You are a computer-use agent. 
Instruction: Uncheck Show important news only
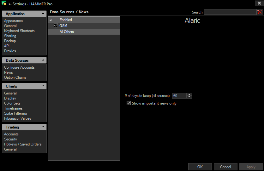[x=129, y=103]
